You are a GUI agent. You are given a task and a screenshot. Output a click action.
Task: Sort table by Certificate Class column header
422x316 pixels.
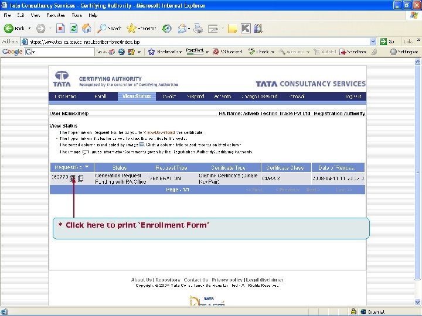(x=285, y=168)
